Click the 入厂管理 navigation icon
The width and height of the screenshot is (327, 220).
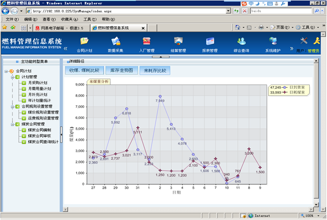click(x=147, y=42)
